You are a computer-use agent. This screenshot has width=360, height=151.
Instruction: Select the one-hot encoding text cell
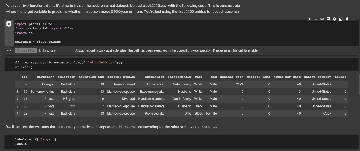click(112, 127)
